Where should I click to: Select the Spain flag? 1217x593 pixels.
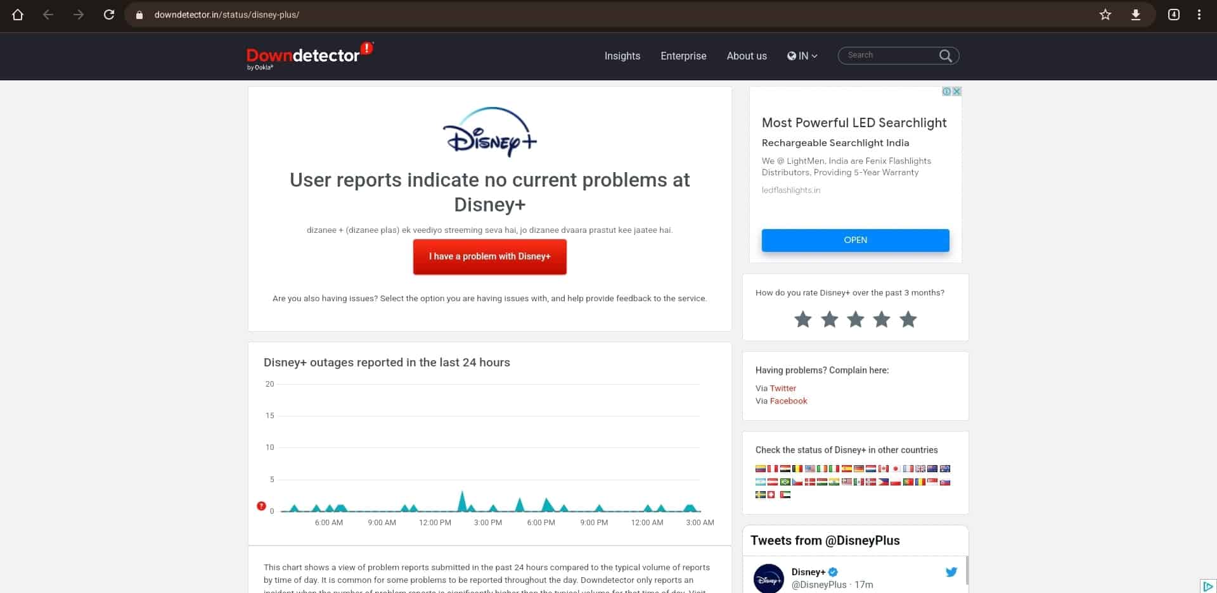(x=847, y=468)
